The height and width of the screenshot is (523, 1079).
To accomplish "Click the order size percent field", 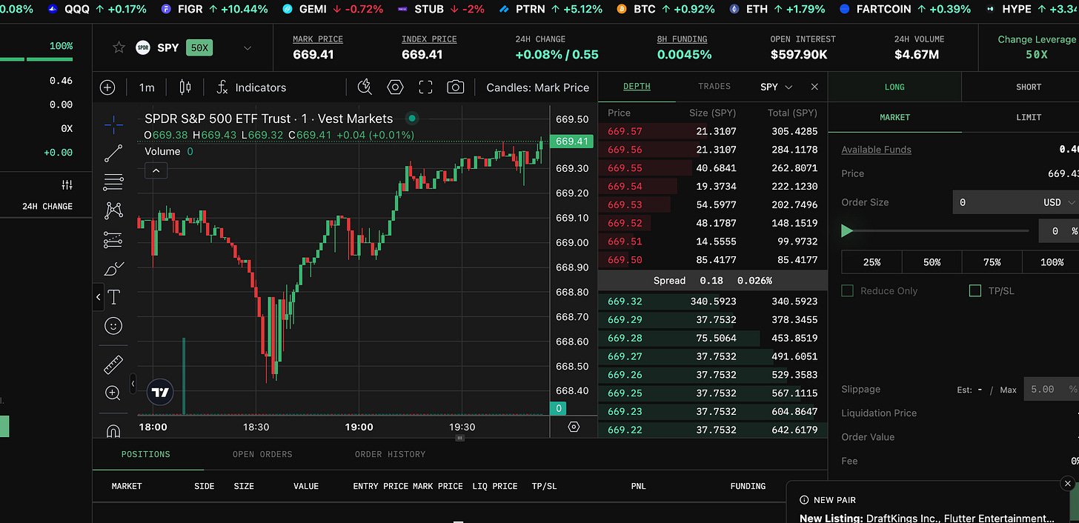I will tap(1058, 231).
